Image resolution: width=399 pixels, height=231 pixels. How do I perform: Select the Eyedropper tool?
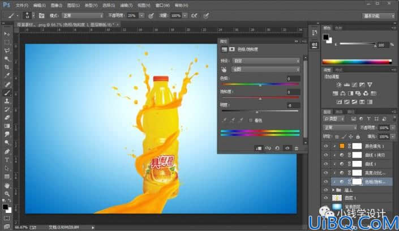pyautogui.click(x=7, y=76)
